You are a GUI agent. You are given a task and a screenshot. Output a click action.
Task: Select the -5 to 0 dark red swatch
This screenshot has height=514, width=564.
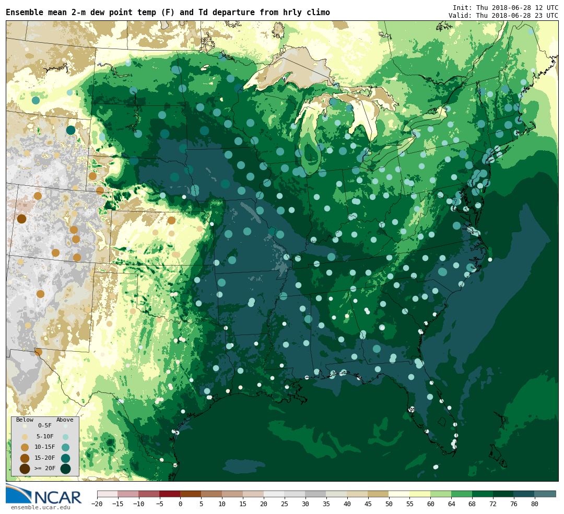(x=170, y=494)
